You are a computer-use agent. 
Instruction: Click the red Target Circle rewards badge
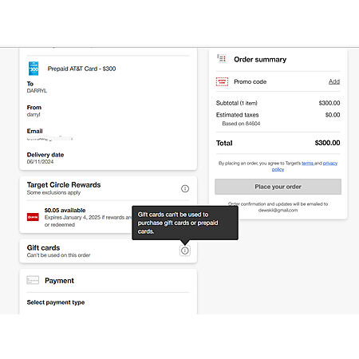click(x=33, y=217)
